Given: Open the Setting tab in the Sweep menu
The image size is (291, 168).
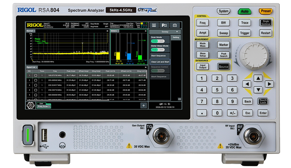Looking at the screenshot, I should point(176,38).
